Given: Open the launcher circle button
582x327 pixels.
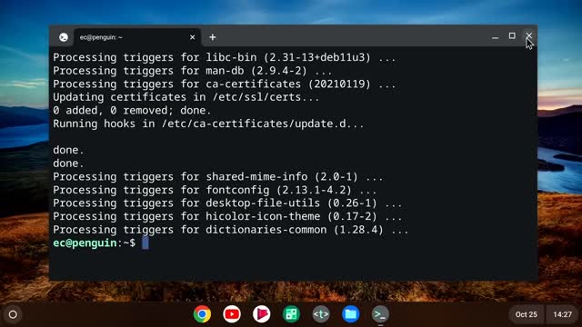Looking at the screenshot, I should coord(13,315).
